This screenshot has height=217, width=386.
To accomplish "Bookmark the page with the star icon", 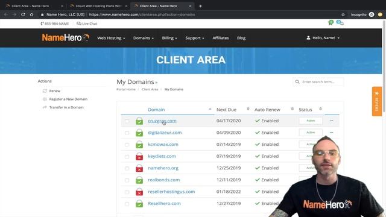I will [x=343, y=14].
